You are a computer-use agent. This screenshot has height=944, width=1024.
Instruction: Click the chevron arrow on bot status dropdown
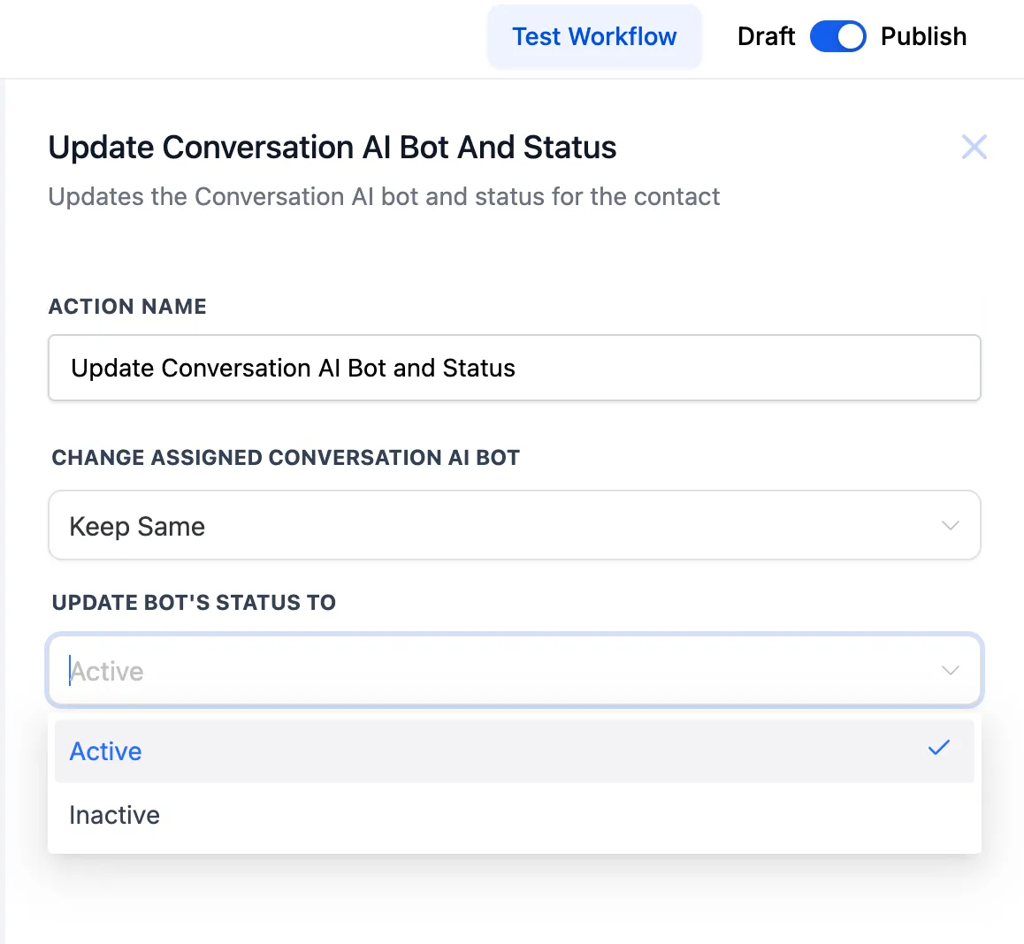click(950, 671)
